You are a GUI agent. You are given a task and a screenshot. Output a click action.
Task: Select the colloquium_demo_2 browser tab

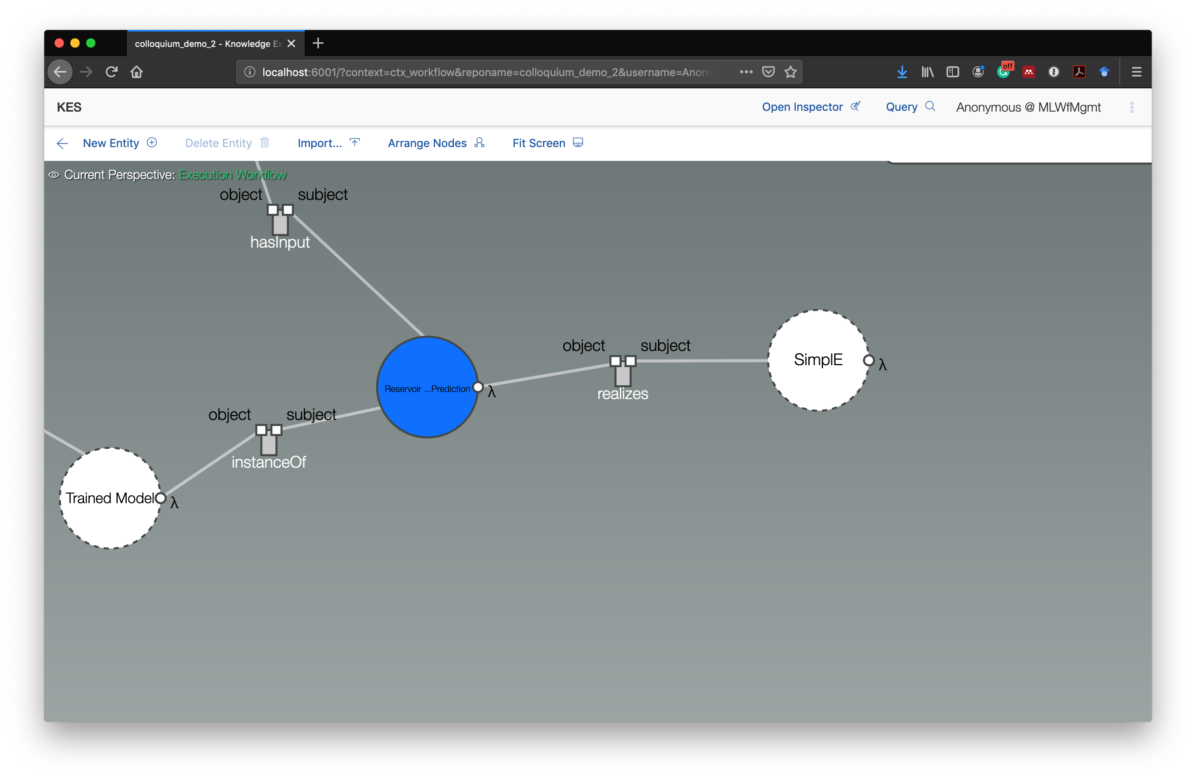[x=206, y=44]
